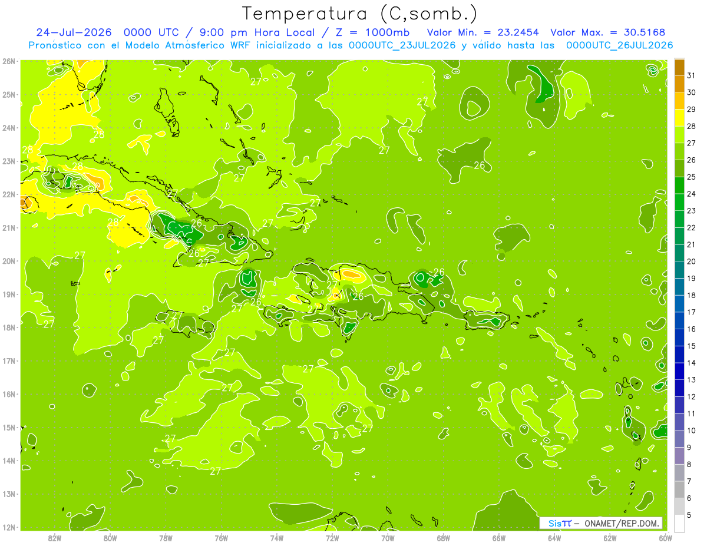This screenshot has height=546, width=707.
Task: Click the legend value "12"
Action: [x=692, y=396]
